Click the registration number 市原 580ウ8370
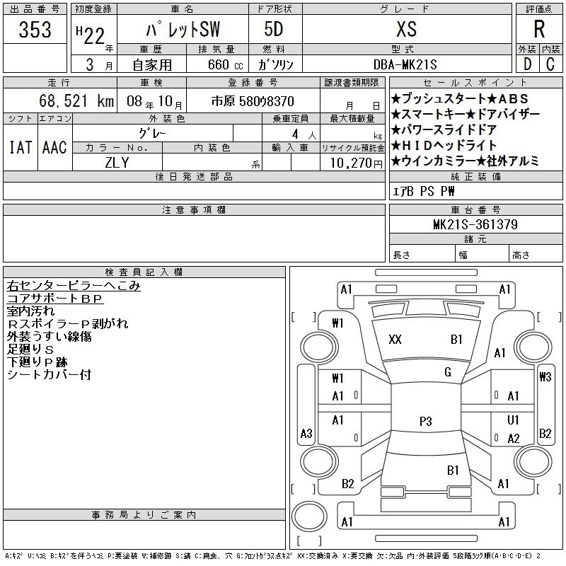Screen dimensions: 566x566 coord(253,103)
